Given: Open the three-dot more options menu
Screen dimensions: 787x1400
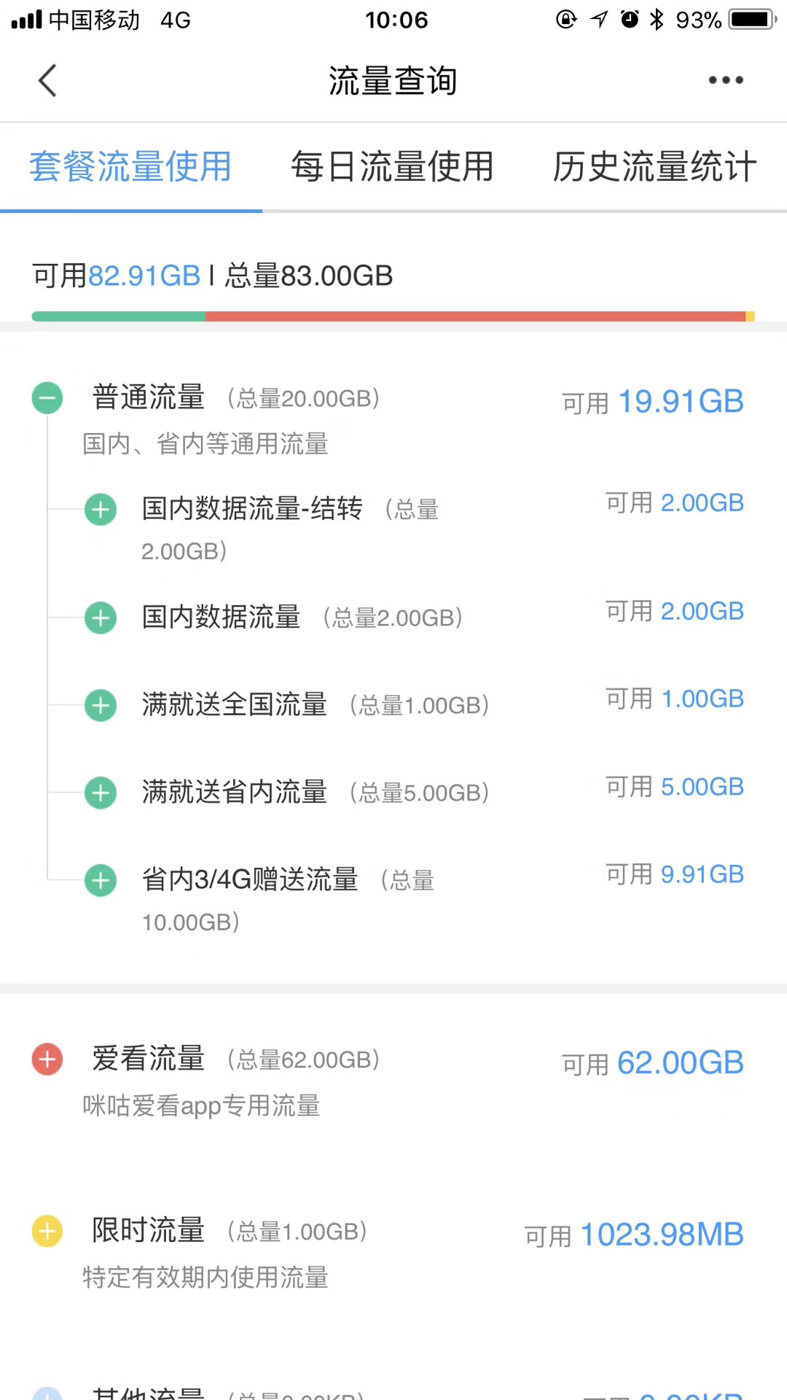Looking at the screenshot, I should 726,80.
